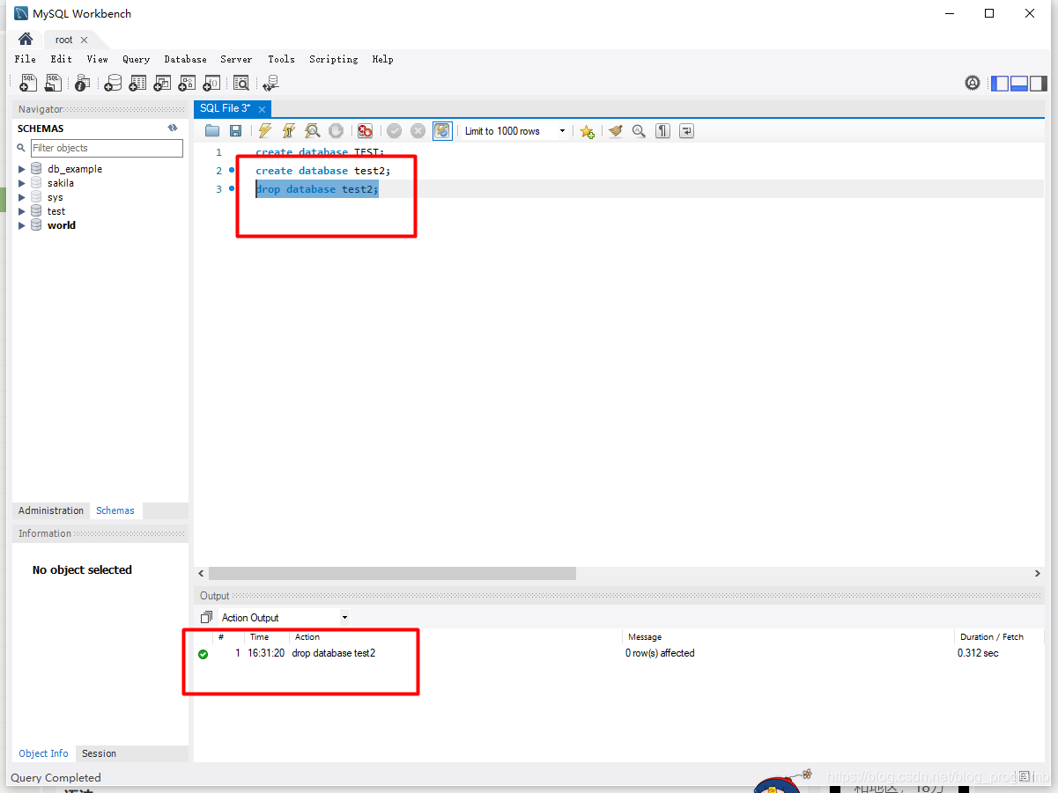Copy output icon beside Action Output
Screen dimensions: 1058x793
pyautogui.click(x=206, y=618)
